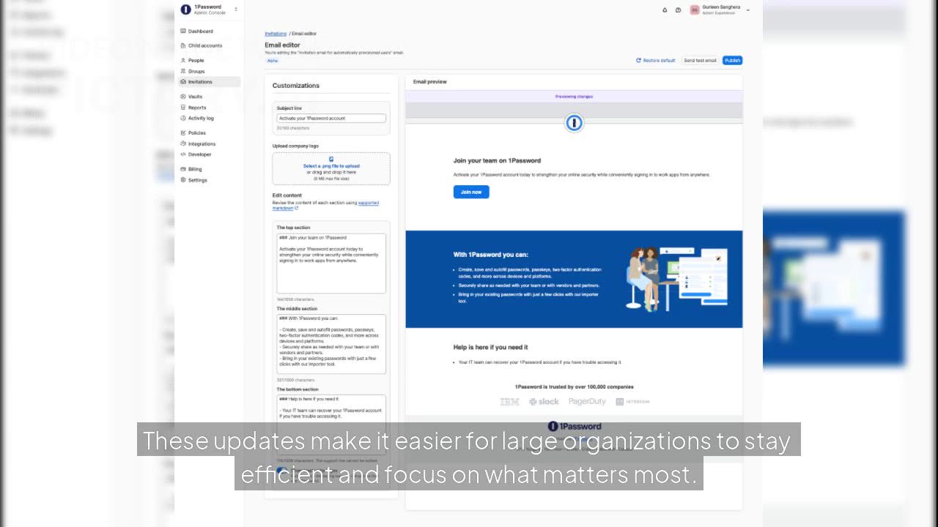
Task: Click the Join now button in the preview
Action: (x=471, y=192)
